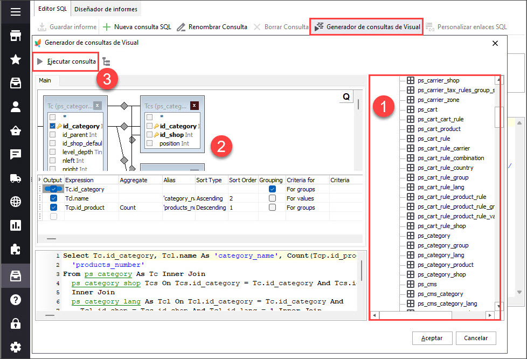Click the ps_category table icon
The height and width of the screenshot is (359, 527).
tap(411, 236)
